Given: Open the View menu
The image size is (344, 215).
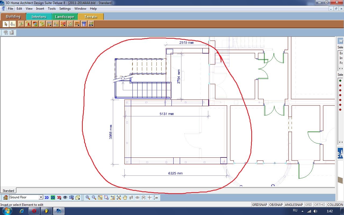Looking at the screenshot, I should tap(29, 9).
